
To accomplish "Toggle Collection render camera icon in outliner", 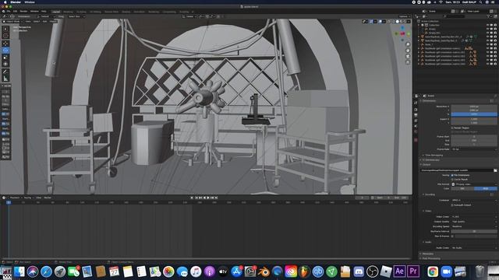I will (495, 25).
